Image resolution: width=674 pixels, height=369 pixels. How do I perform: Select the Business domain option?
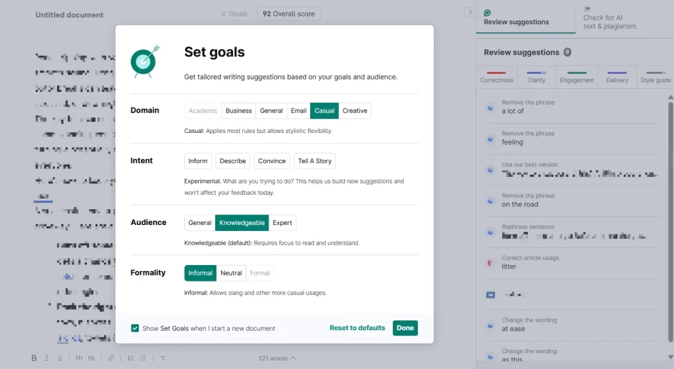click(238, 111)
